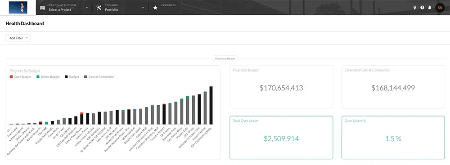Image resolution: width=450 pixels, height=165 pixels.
Task: Toggle the Budget legend swatch
Action: 66,77
